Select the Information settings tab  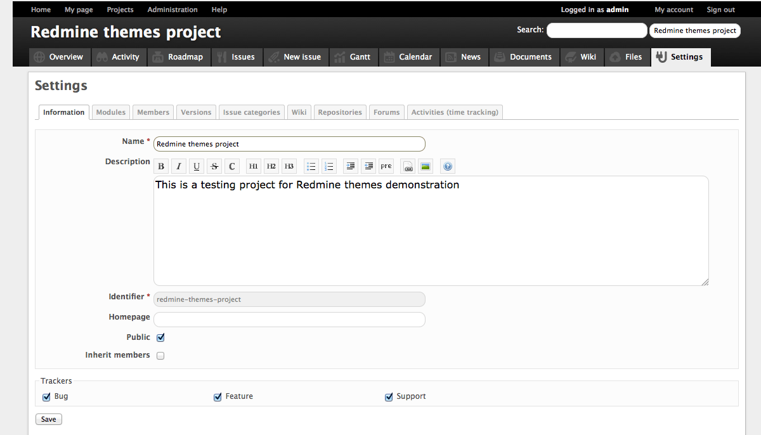click(64, 112)
